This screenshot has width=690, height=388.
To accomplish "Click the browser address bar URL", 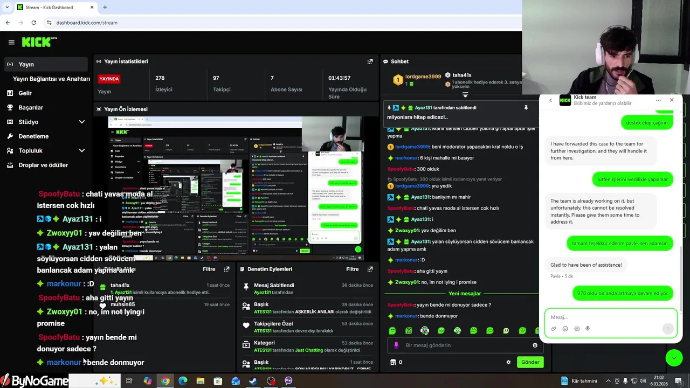I will (87, 23).
